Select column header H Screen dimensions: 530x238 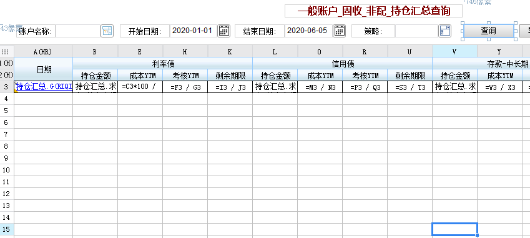[x=185, y=52]
